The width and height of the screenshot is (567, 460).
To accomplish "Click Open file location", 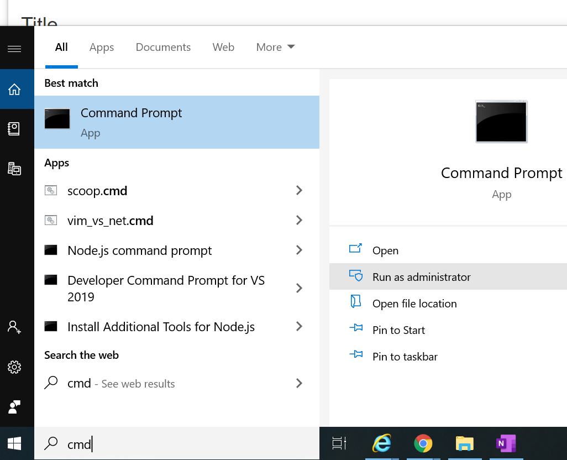I will pyautogui.click(x=414, y=304).
